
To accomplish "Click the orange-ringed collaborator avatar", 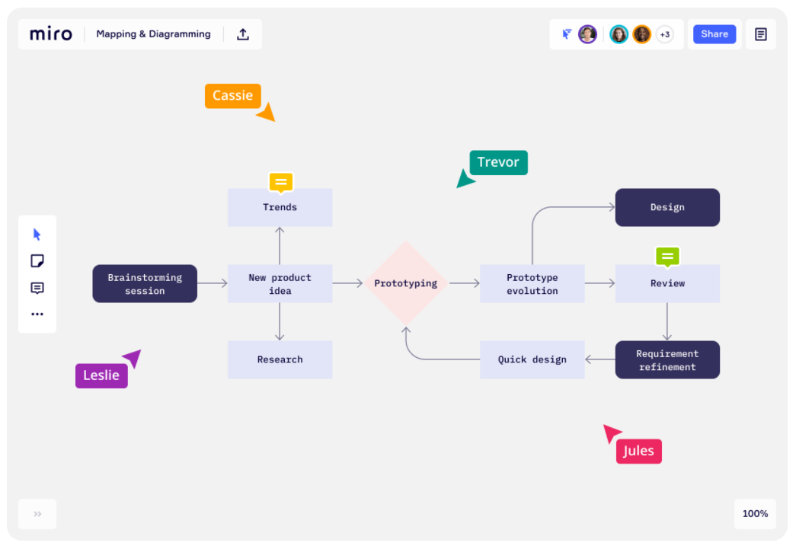I will (x=642, y=34).
